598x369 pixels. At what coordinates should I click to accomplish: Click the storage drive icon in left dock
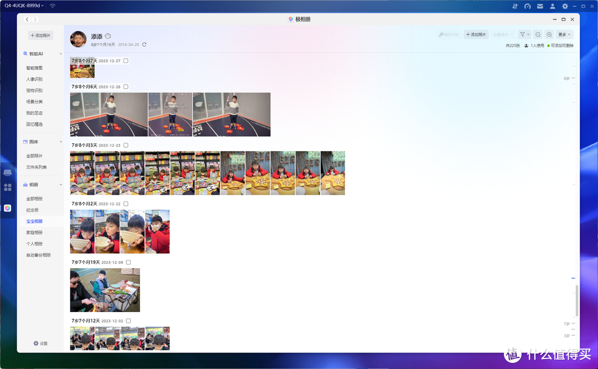(8, 173)
